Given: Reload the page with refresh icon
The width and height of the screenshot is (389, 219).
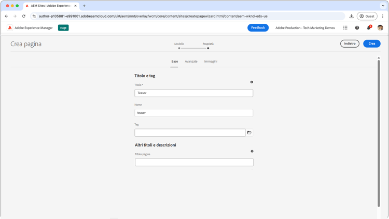Looking at the screenshot, I should click(x=23, y=16).
